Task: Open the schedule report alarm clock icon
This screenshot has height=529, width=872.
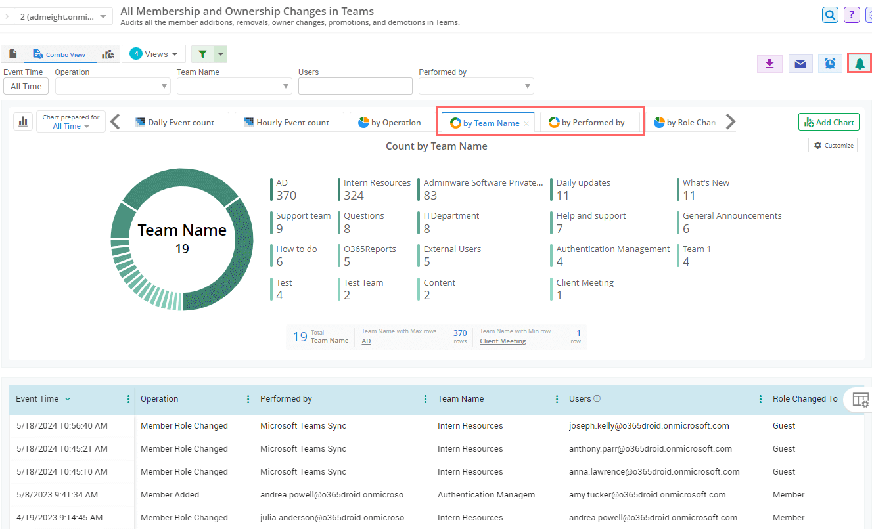Action: [830, 64]
